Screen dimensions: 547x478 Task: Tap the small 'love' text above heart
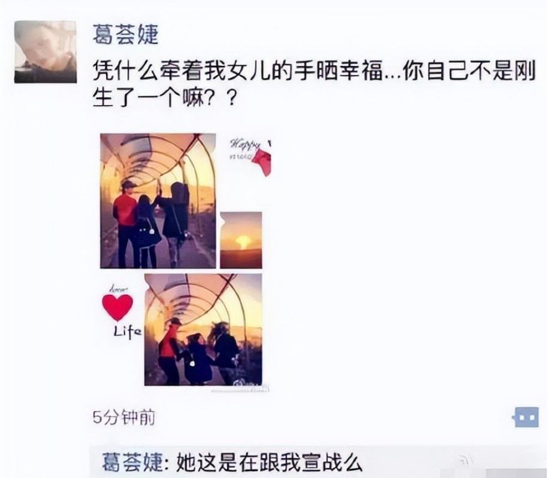pyautogui.click(x=119, y=289)
